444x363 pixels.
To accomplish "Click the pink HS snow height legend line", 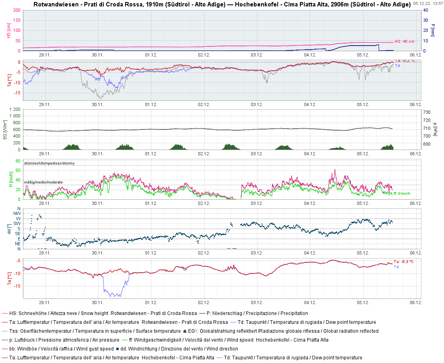I will tap(5, 313).
